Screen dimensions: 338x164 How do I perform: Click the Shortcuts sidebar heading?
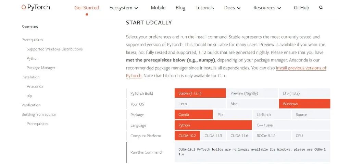[x=30, y=27]
